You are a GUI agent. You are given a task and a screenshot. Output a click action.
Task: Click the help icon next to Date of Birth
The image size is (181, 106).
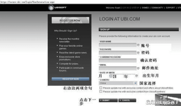[137, 76]
